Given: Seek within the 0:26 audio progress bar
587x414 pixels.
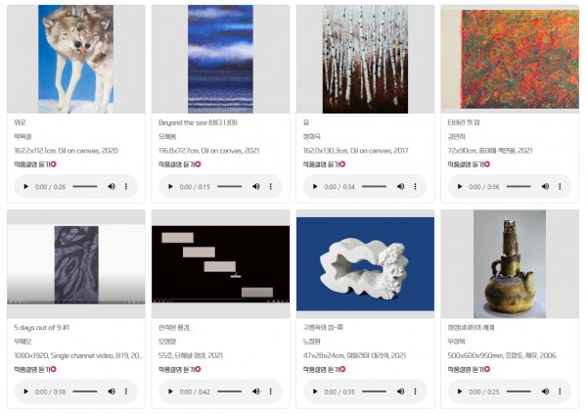Looking at the screenshot, I should pos(85,187).
